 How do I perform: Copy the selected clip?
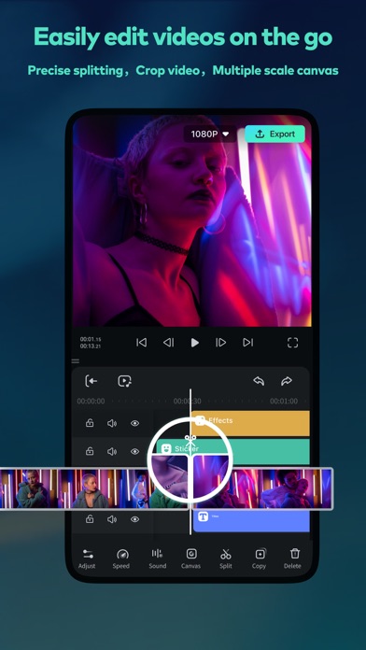tap(260, 558)
